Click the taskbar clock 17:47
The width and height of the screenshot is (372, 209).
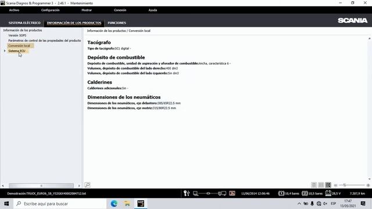click(x=348, y=201)
